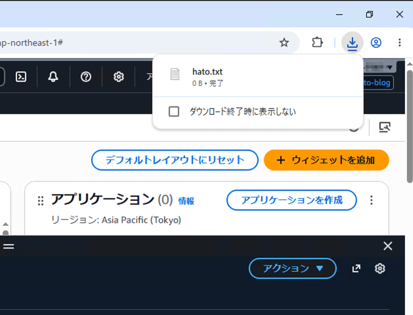The height and width of the screenshot is (315, 413).
Task: Click the URL address bar text
Action: [x=32, y=43]
